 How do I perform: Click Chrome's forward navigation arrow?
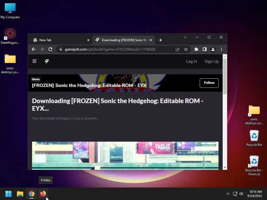[42, 49]
